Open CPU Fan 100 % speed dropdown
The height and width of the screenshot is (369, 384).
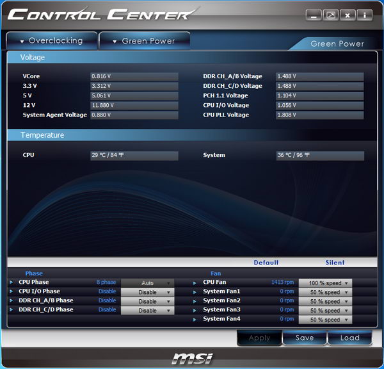tap(325, 283)
